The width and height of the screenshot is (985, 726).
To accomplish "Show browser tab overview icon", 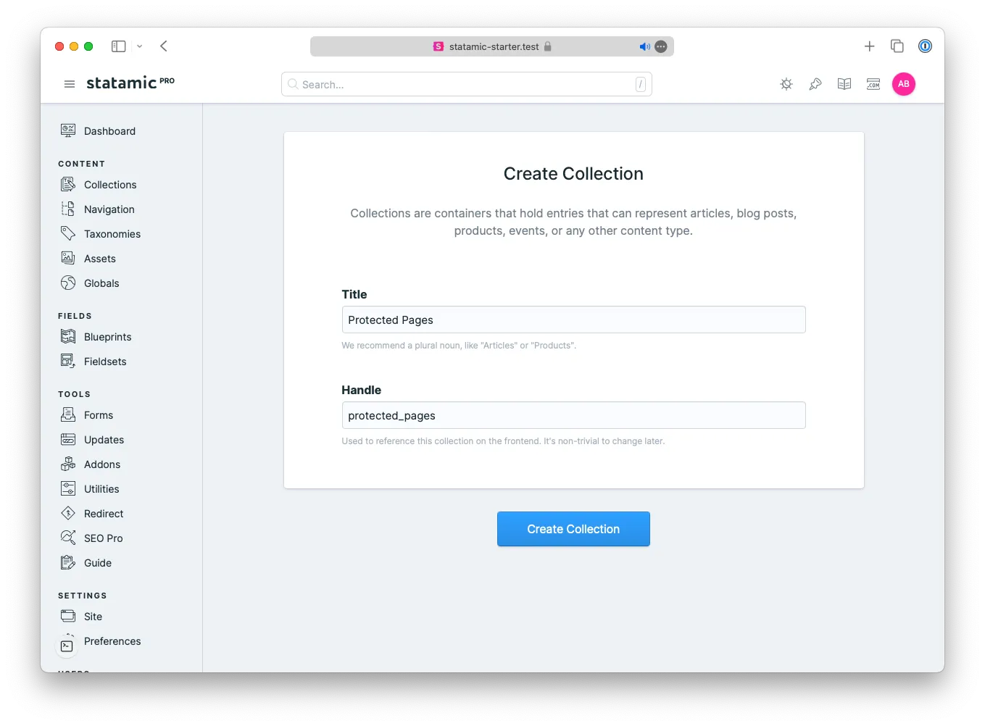I will (x=897, y=46).
